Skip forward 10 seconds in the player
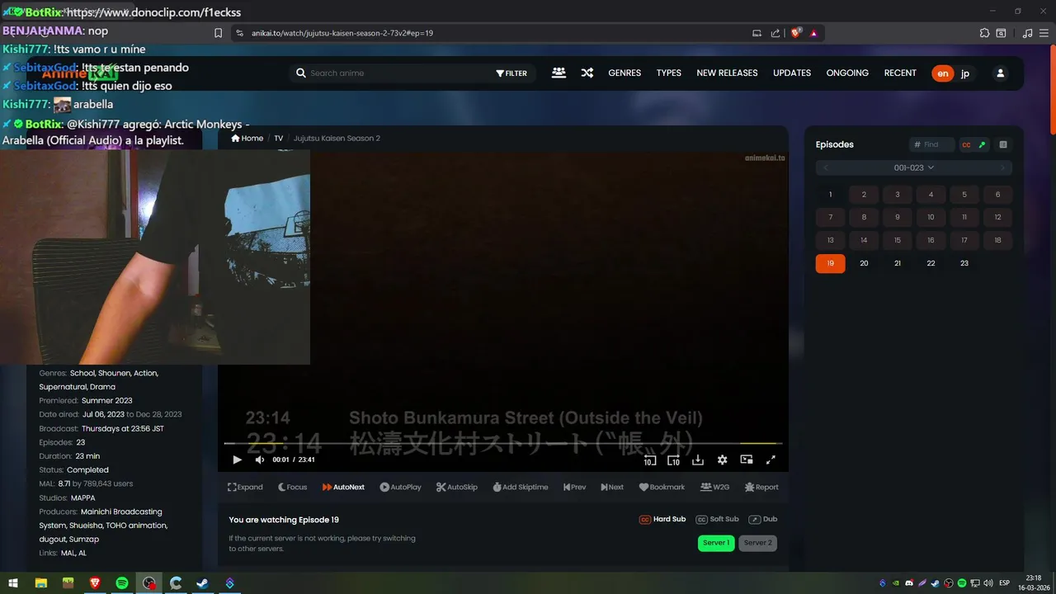The height and width of the screenshot is (594, 1056). (x=673, y=460)
